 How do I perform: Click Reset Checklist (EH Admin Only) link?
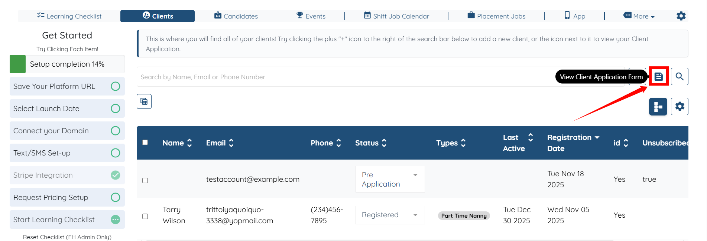point(67,237)
